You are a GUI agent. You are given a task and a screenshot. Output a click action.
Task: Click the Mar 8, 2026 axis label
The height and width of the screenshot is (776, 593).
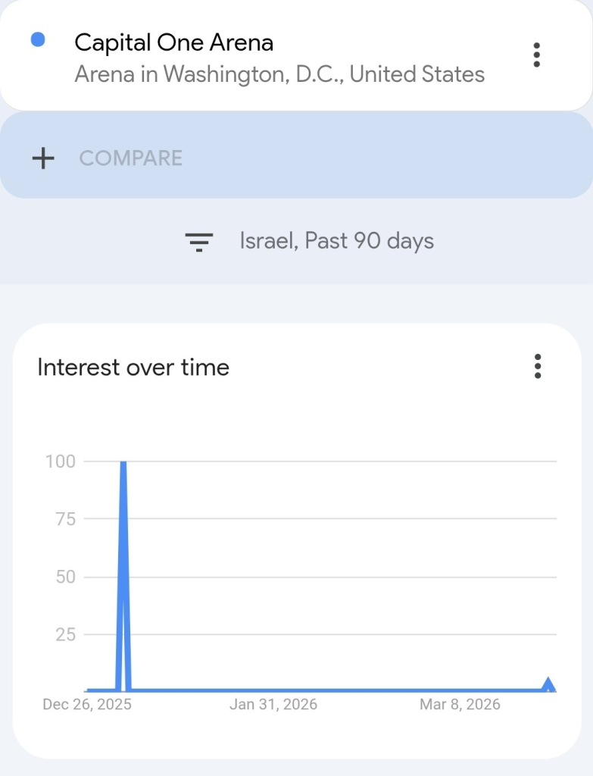[460, 704]
